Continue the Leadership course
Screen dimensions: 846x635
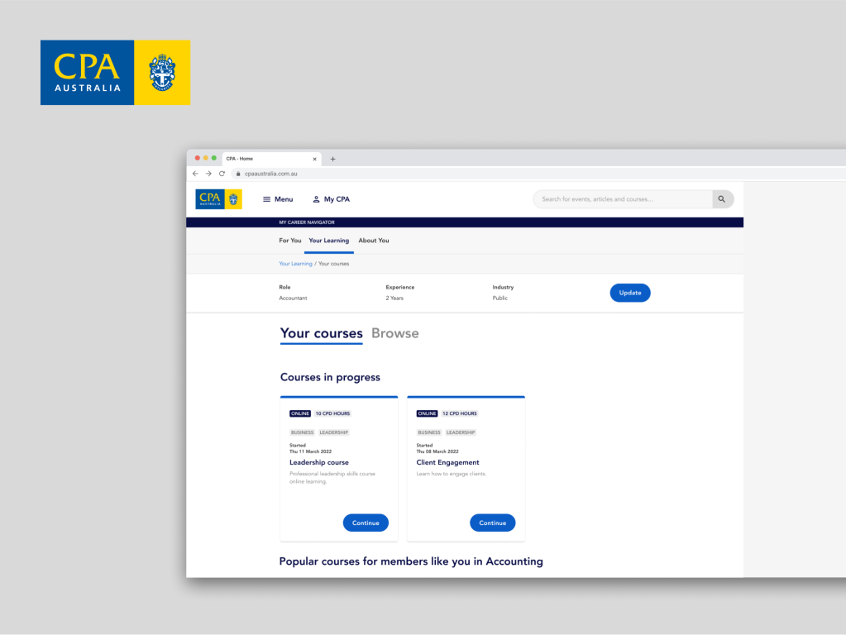[366, 523]
